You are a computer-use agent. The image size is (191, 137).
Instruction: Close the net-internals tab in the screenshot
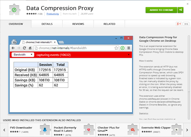click(55, 42)
